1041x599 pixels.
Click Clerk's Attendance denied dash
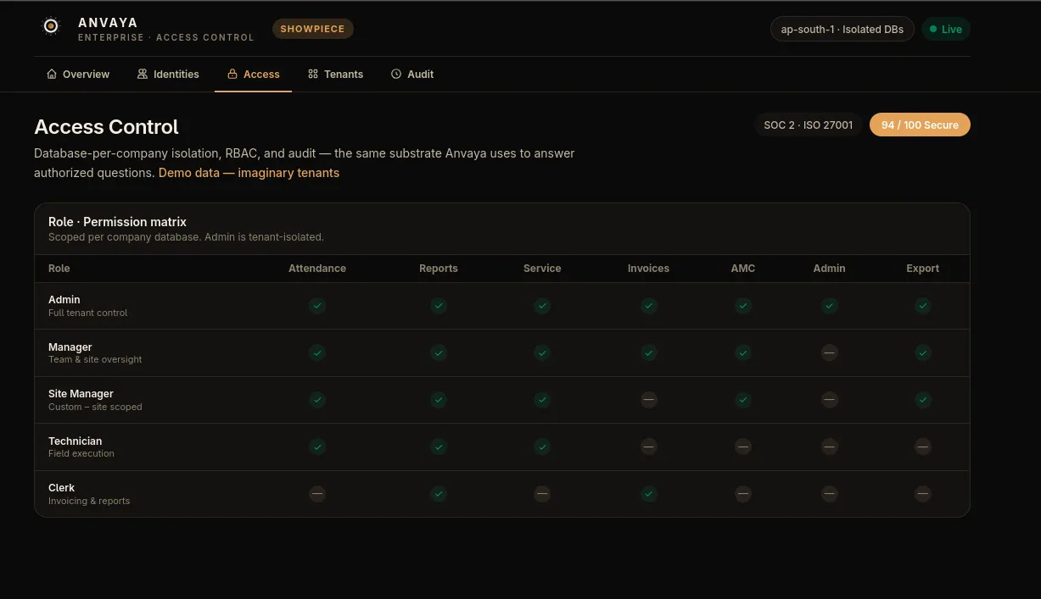point(317,494)
